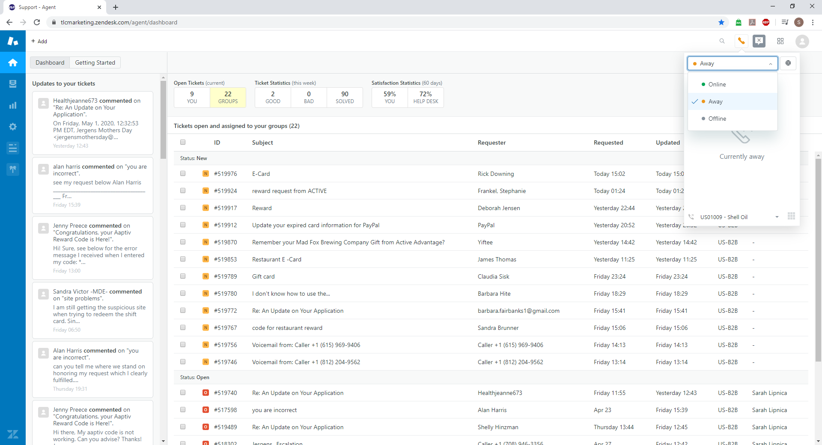Image resolution: width=822 pixels, height=445 pixels.
Task: Select Online status option
Action: (717, 84)
